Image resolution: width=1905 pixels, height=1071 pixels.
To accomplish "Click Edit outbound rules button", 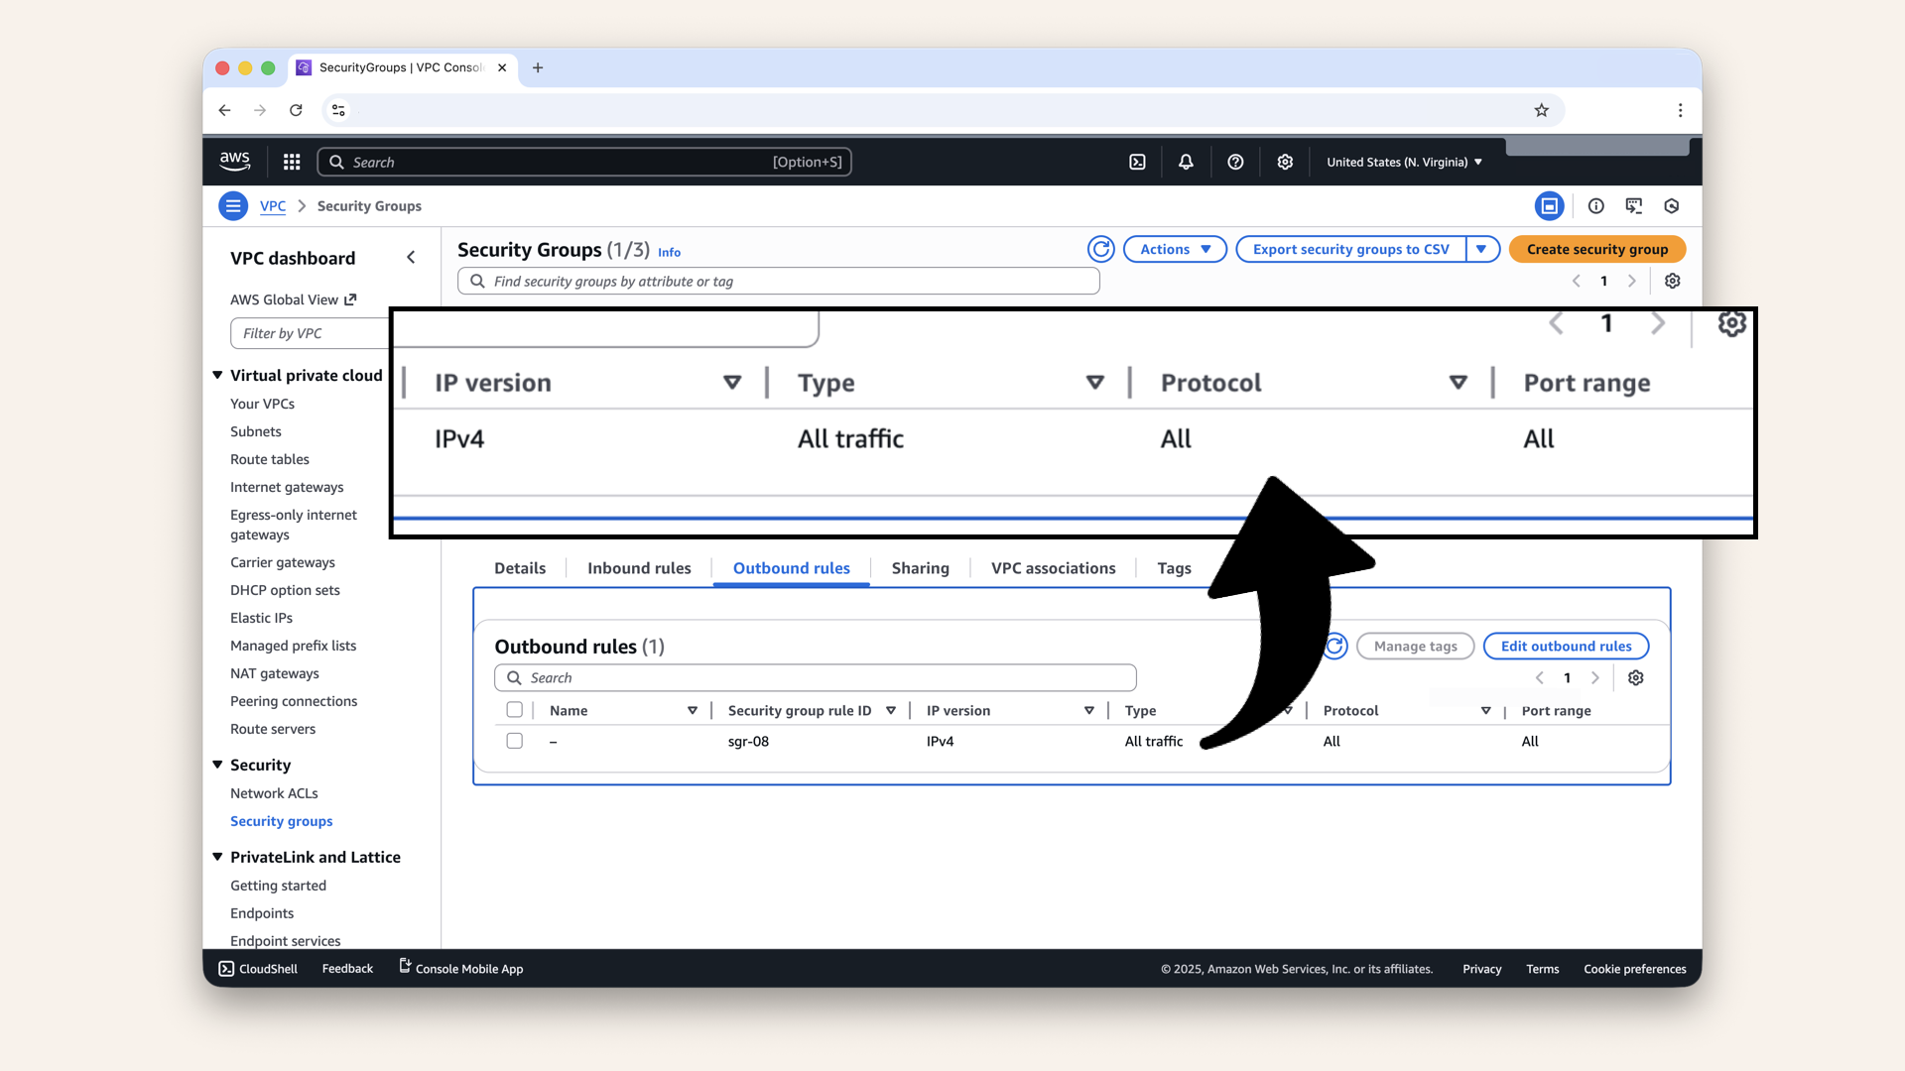I will coord(1566,646).
